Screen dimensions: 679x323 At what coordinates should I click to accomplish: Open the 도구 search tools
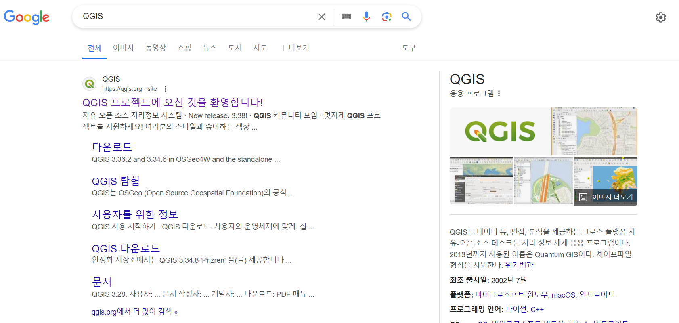point(409,48)
